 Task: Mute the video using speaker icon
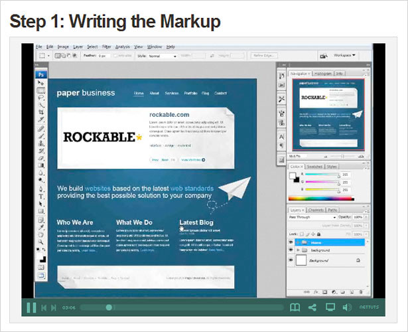click(347, 307)
